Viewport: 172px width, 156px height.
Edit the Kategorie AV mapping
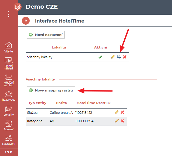(117, 121)
